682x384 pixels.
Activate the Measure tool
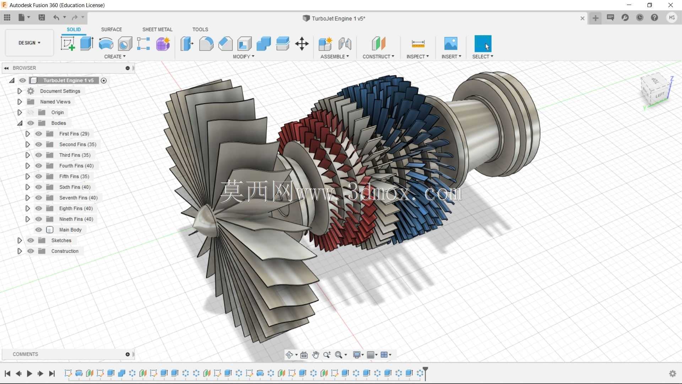point(418,44)
